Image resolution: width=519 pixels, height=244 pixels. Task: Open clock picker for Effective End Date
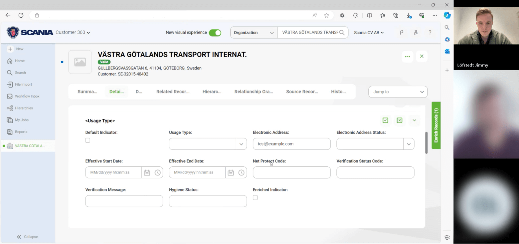[x=241, y=173]
